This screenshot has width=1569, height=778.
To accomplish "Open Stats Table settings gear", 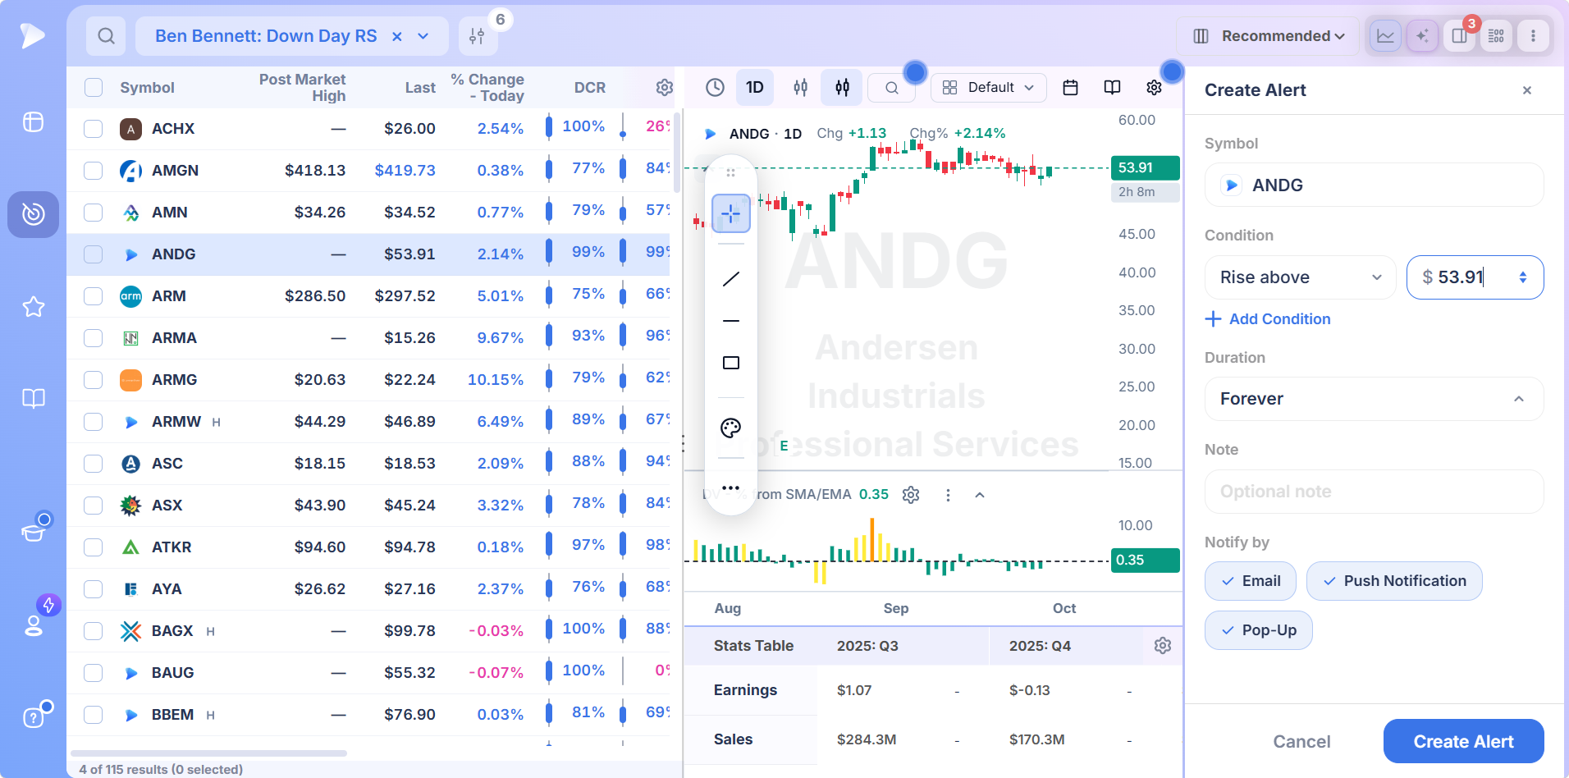I will pyautogui.click(x=1162, y=646).
